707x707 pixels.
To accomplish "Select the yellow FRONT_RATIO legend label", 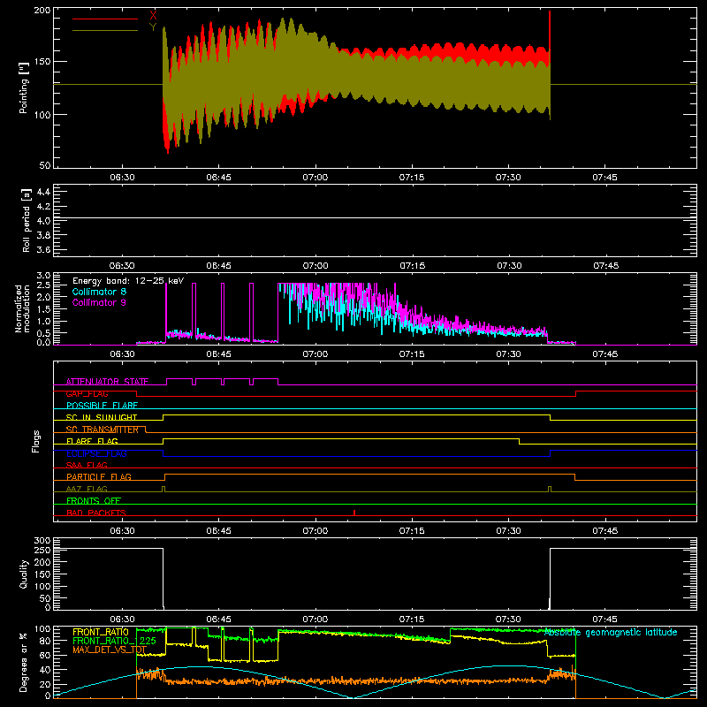I will pos(101,632).
